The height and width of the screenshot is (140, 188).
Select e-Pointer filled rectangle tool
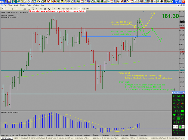[182, 111]
